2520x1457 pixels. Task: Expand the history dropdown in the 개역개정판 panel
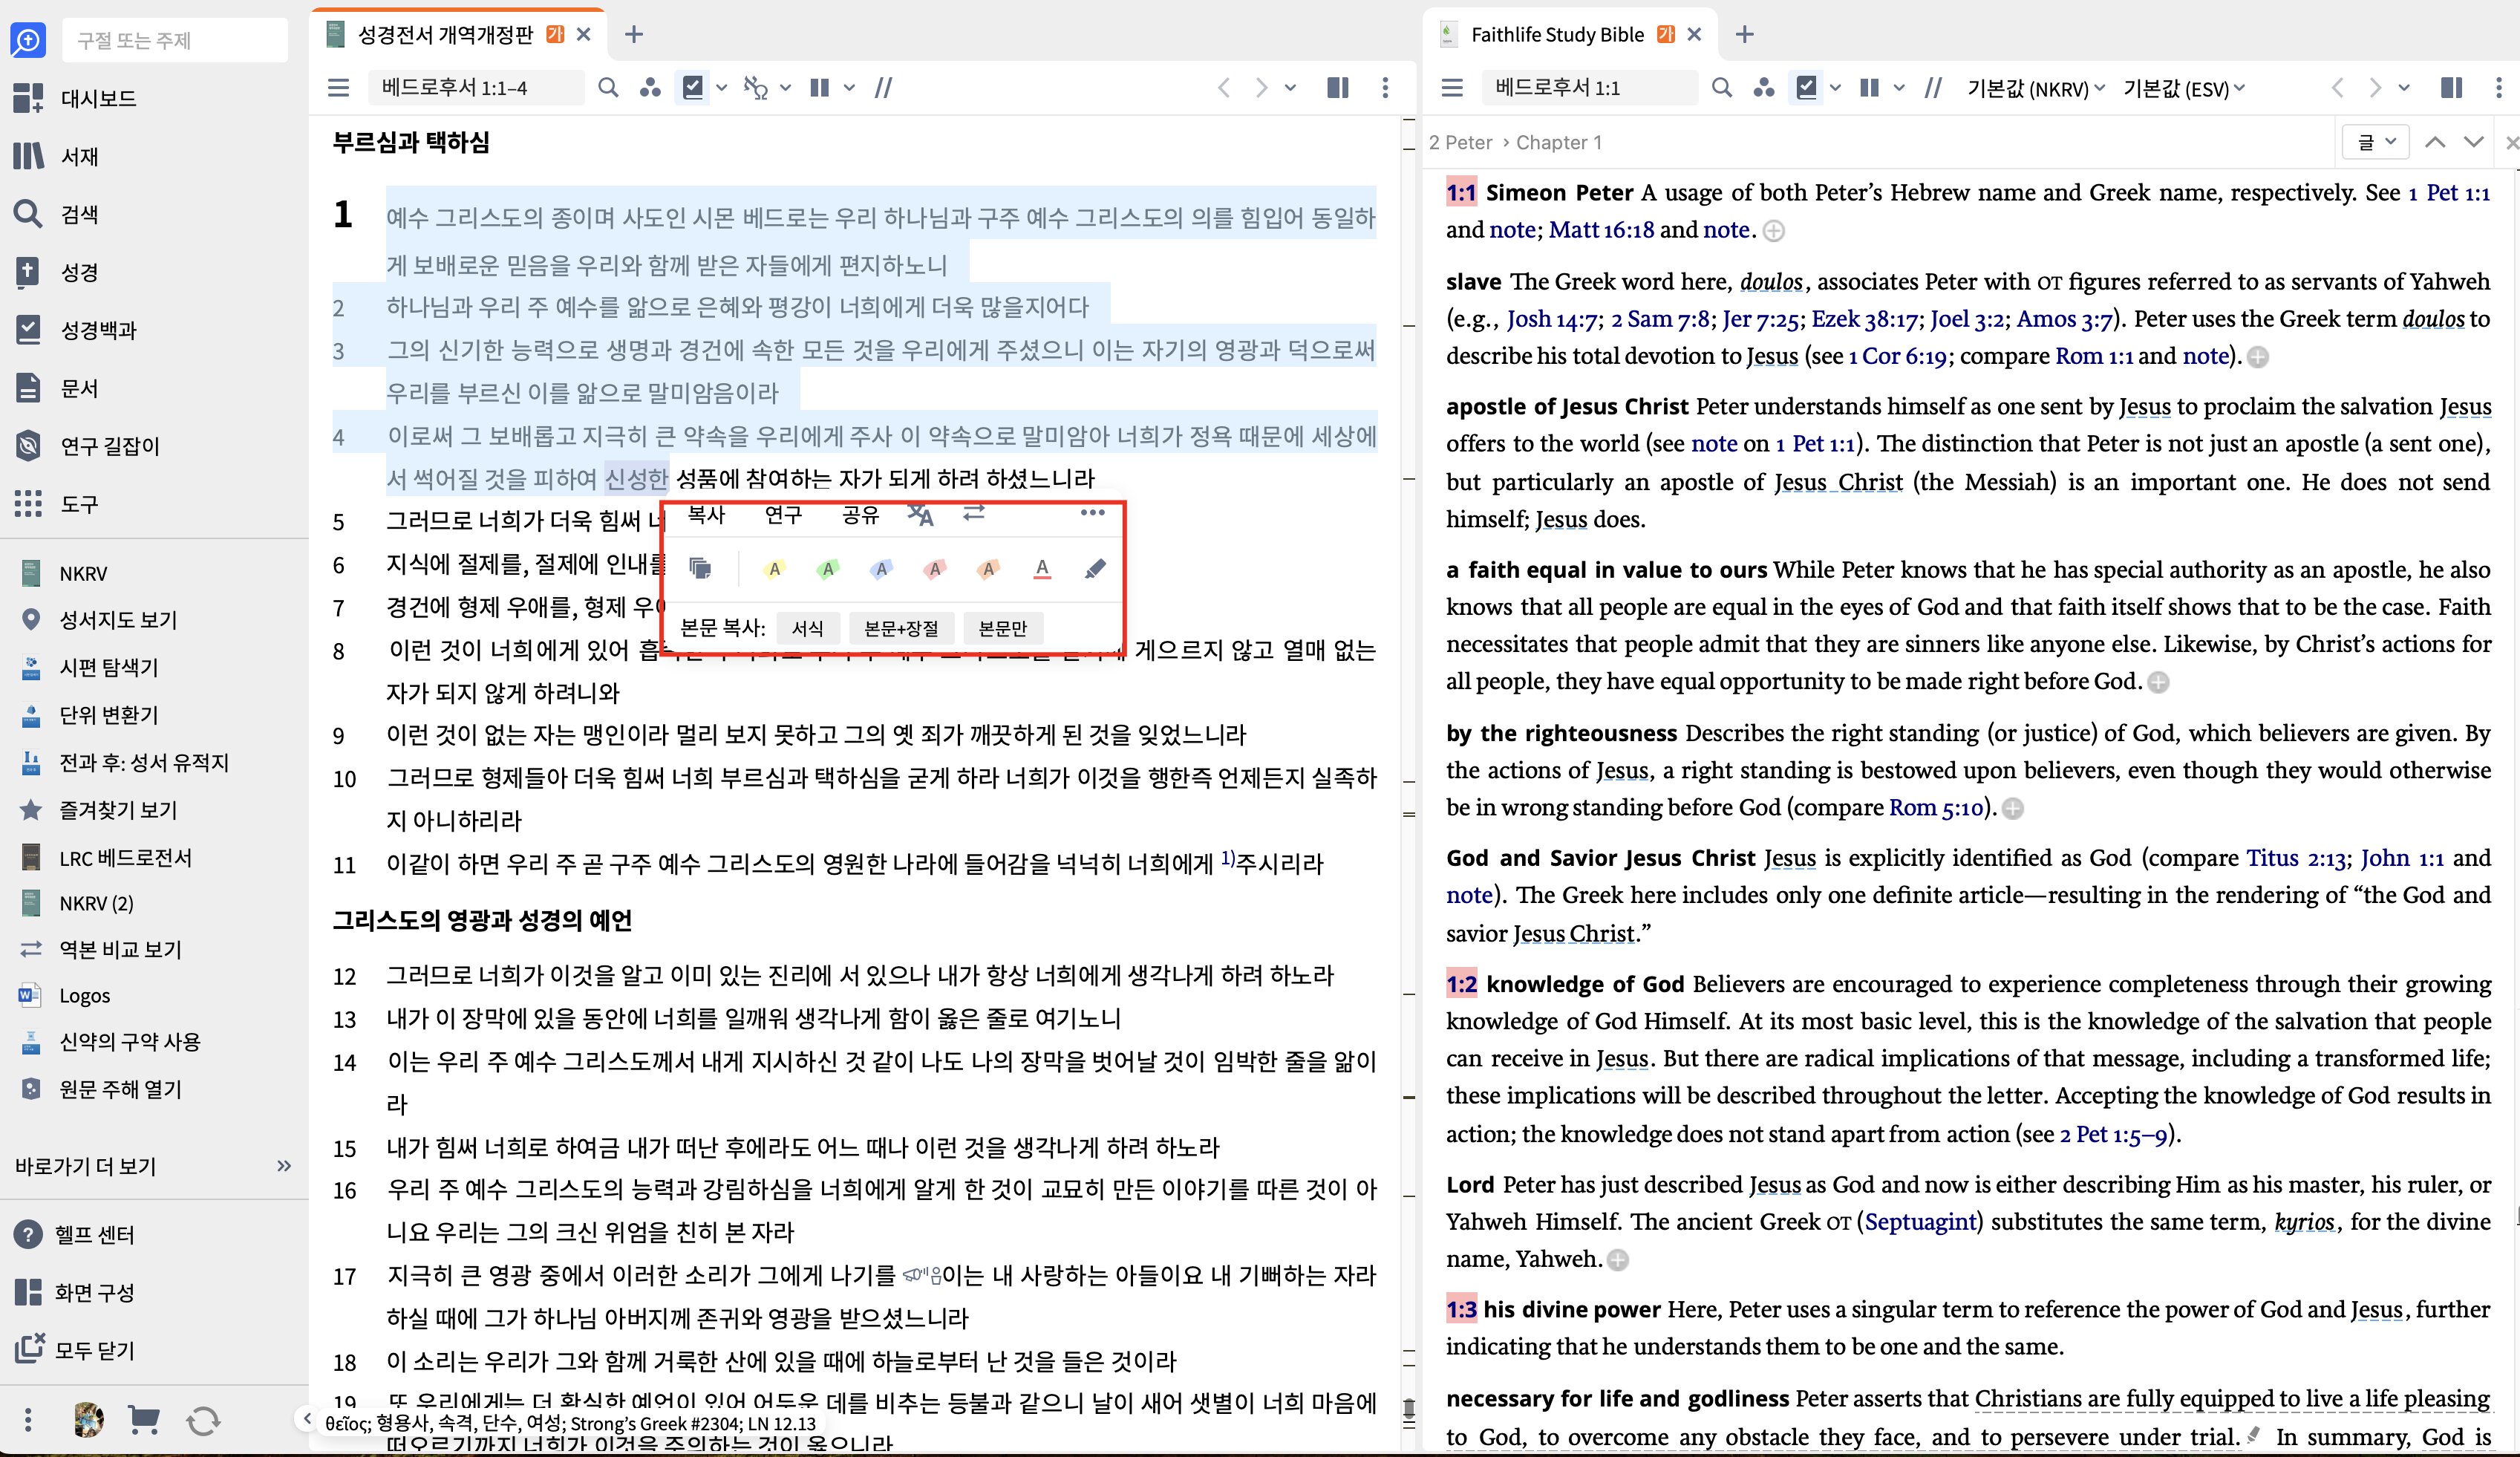tap(1291, 88)
